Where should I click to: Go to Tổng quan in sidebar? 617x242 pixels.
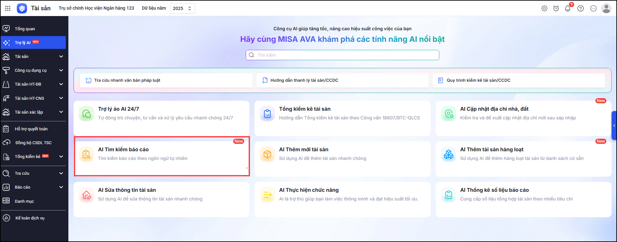[25, 29]
